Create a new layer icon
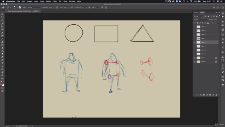The height and width of the screenshot is (127, 225). click(x=213, y=95)
